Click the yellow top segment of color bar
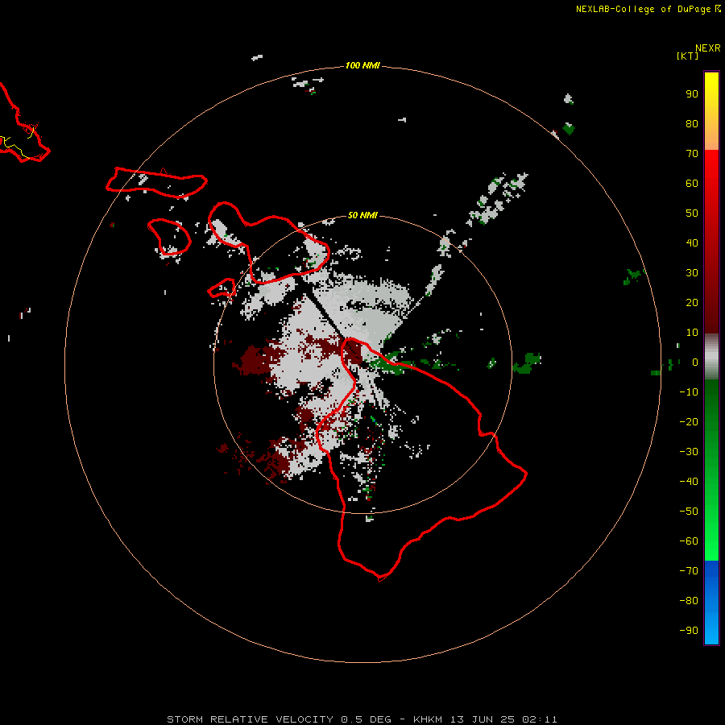The image size is (725, 725). [711, 111]
